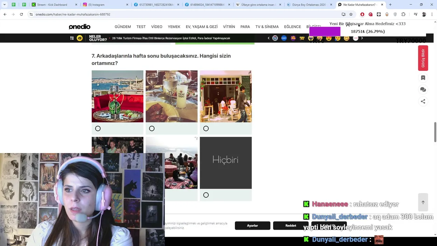Click the install app icon in address bar
Viewport: 437px width, 246px height.
point(343,14)
